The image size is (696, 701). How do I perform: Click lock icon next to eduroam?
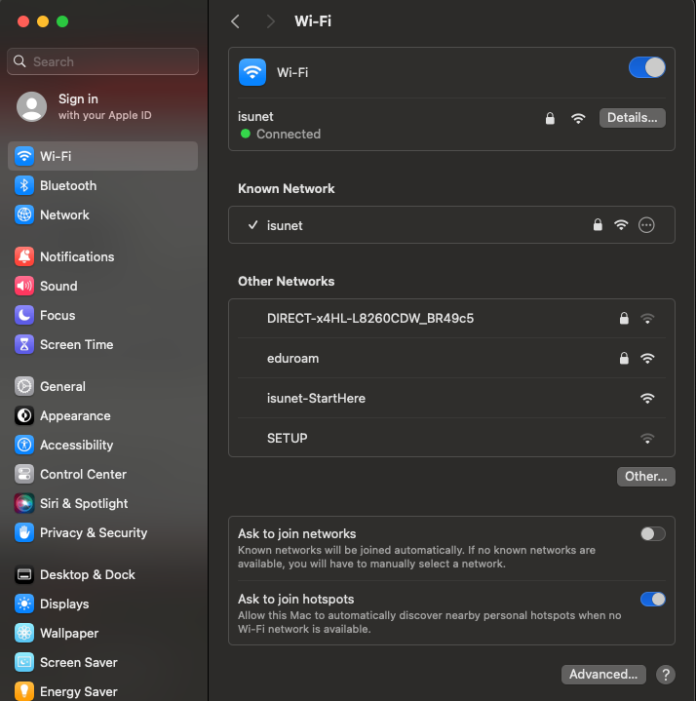(624, 358)
